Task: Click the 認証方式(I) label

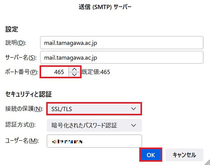Action: click(20, 125)
